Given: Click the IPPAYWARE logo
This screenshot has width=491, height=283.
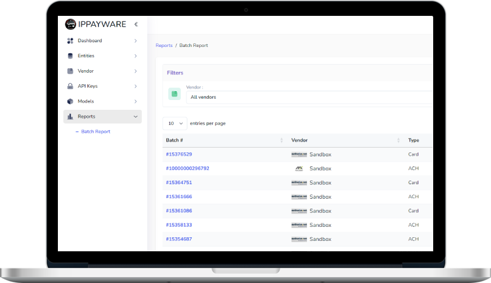Looking at the screenshot, I should click(96, 24).
